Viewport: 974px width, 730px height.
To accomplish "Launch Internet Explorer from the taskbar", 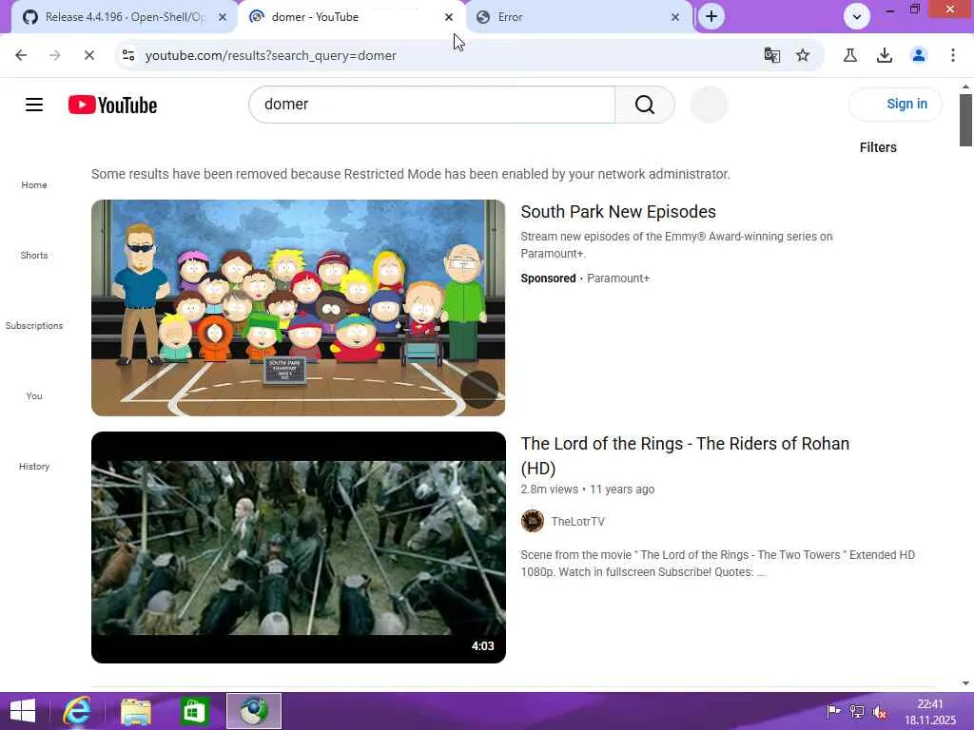I will (78, 711).
